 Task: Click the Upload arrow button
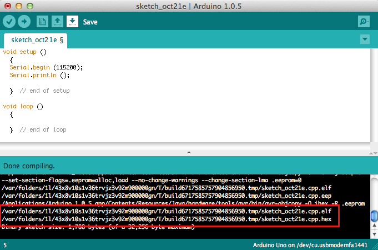point(24,22)
